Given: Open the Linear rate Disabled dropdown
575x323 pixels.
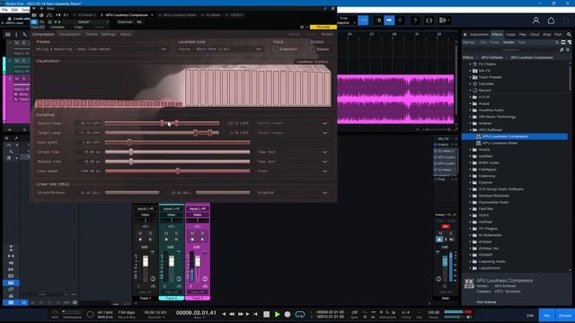Looking at the screenshot, I should point(291,193).
